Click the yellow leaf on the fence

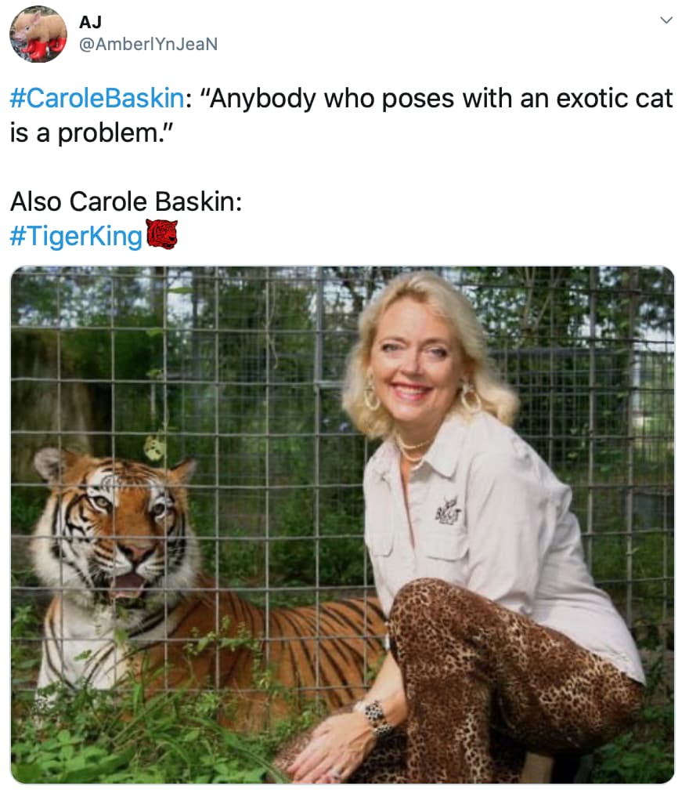(155, 448)
